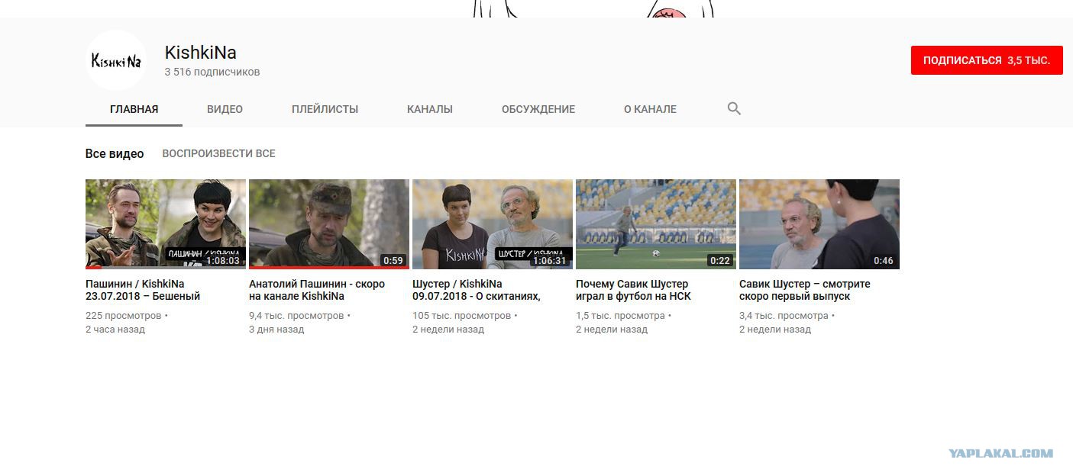Go to the КАНАЛЫ tab

(430, 109)
